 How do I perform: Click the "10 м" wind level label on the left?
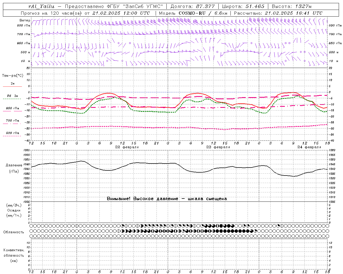(x=25, y=61)
